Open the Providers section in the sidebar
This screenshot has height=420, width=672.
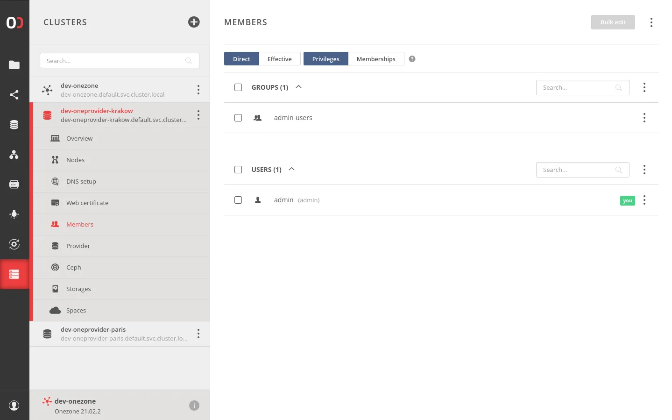pyautogui.click(x=15, y=124)
